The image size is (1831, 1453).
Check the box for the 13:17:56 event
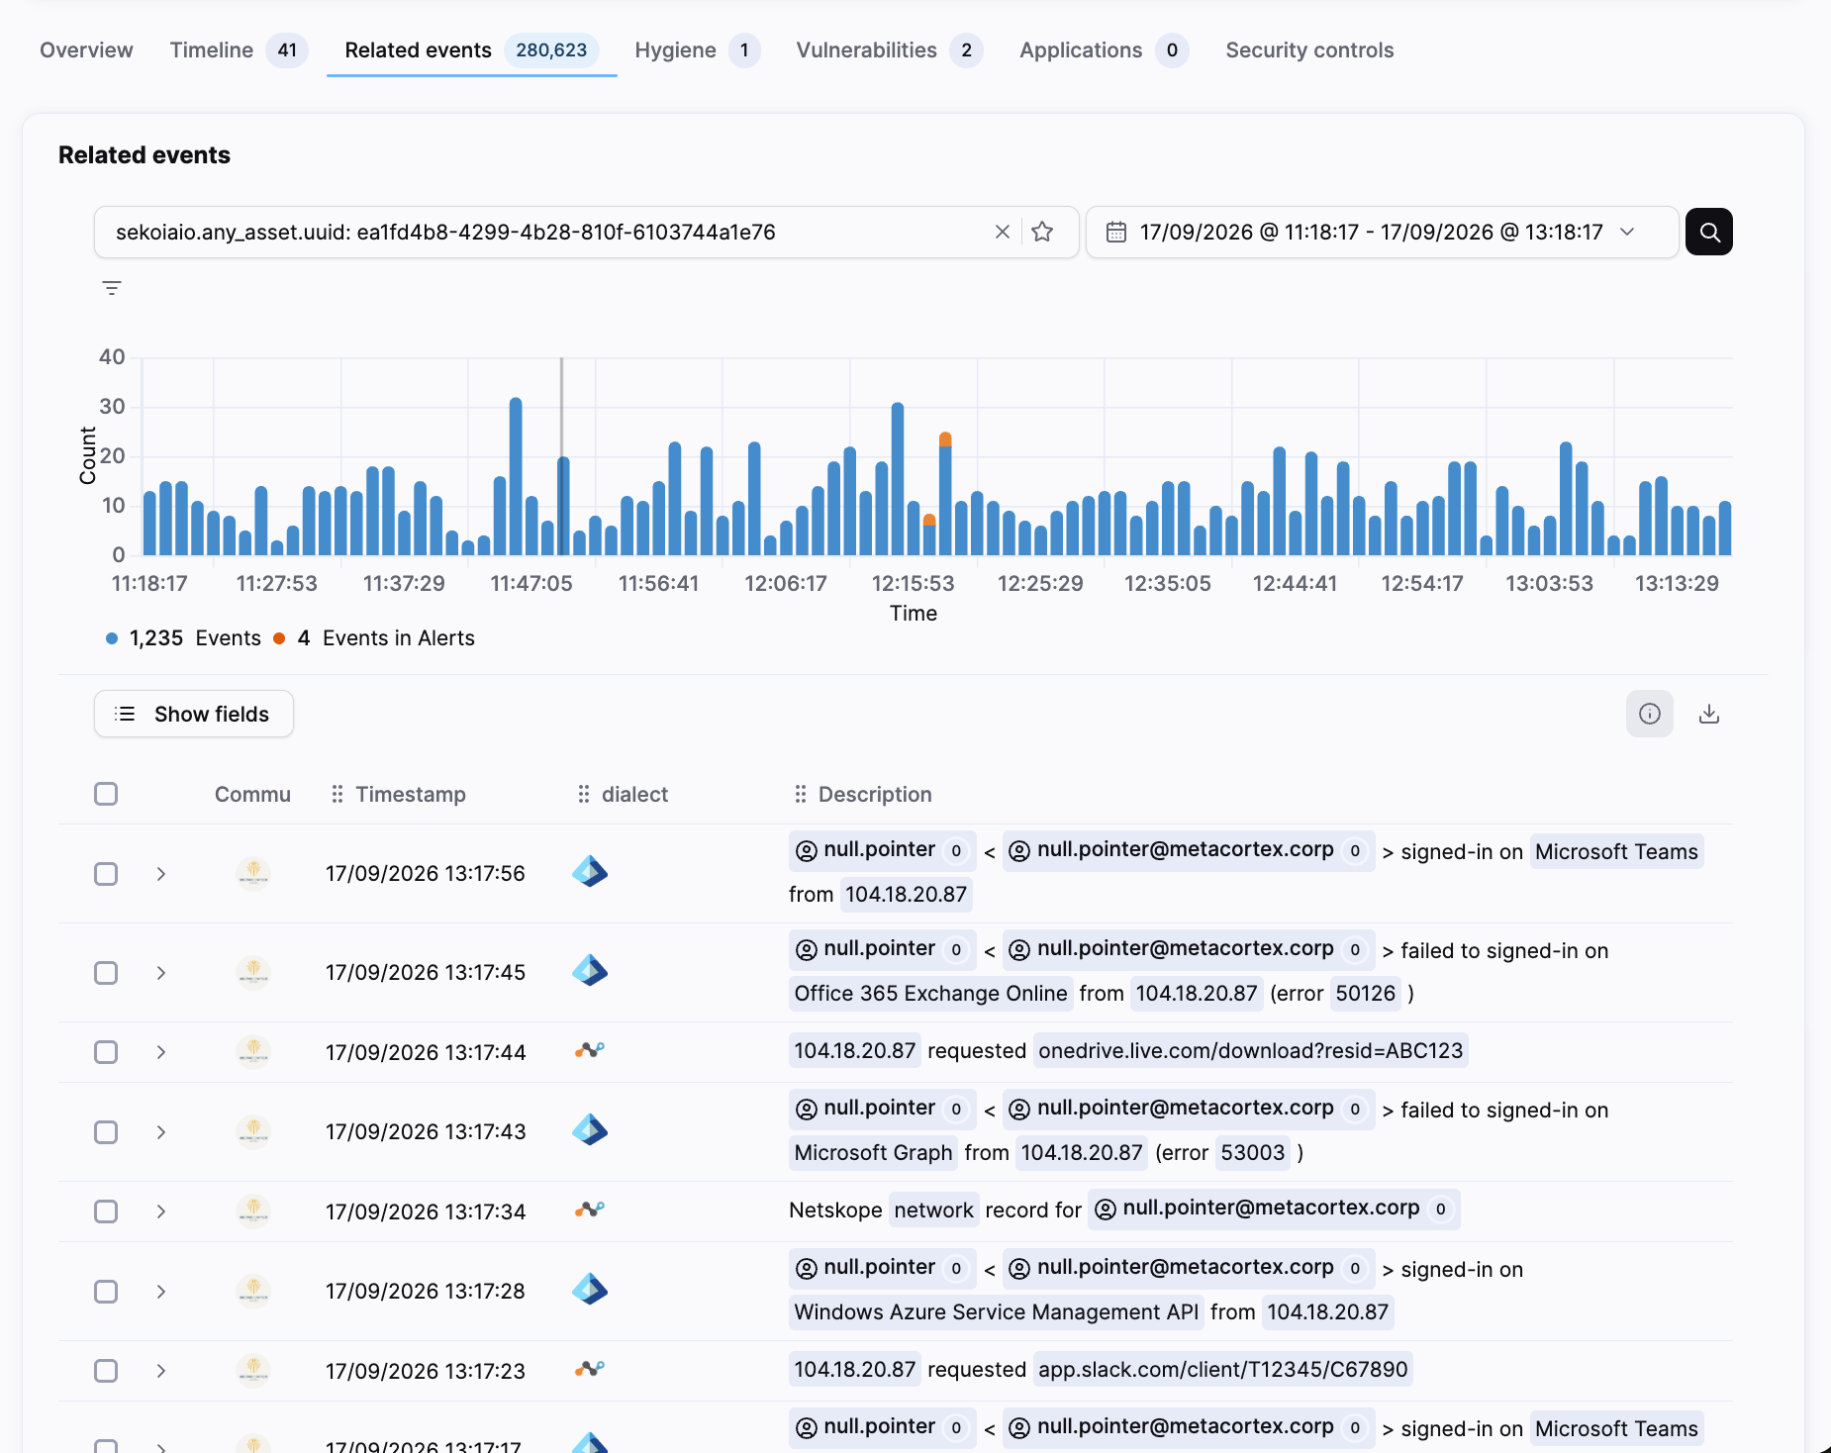[106, 874]
